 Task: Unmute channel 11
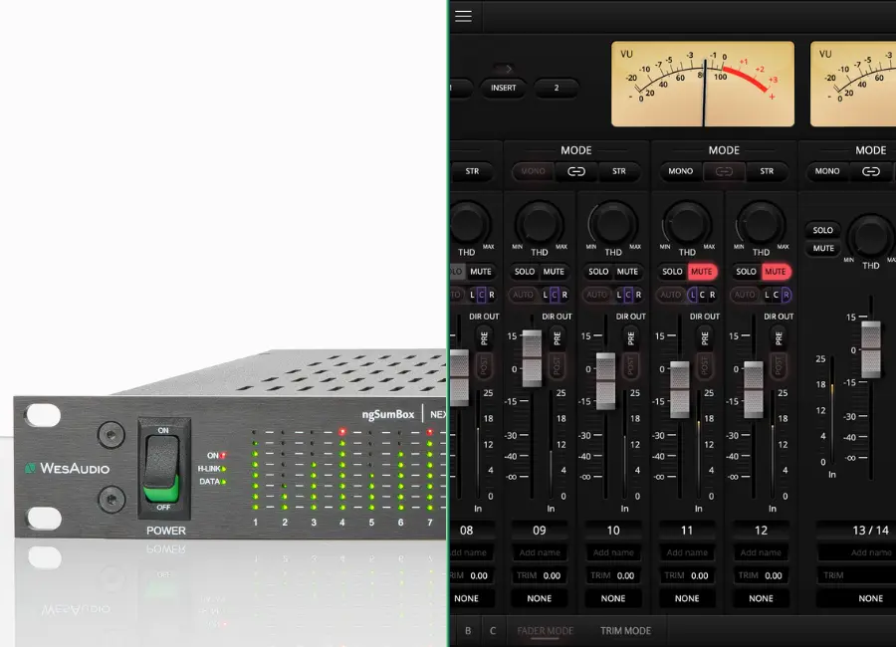tap(702, 272)
